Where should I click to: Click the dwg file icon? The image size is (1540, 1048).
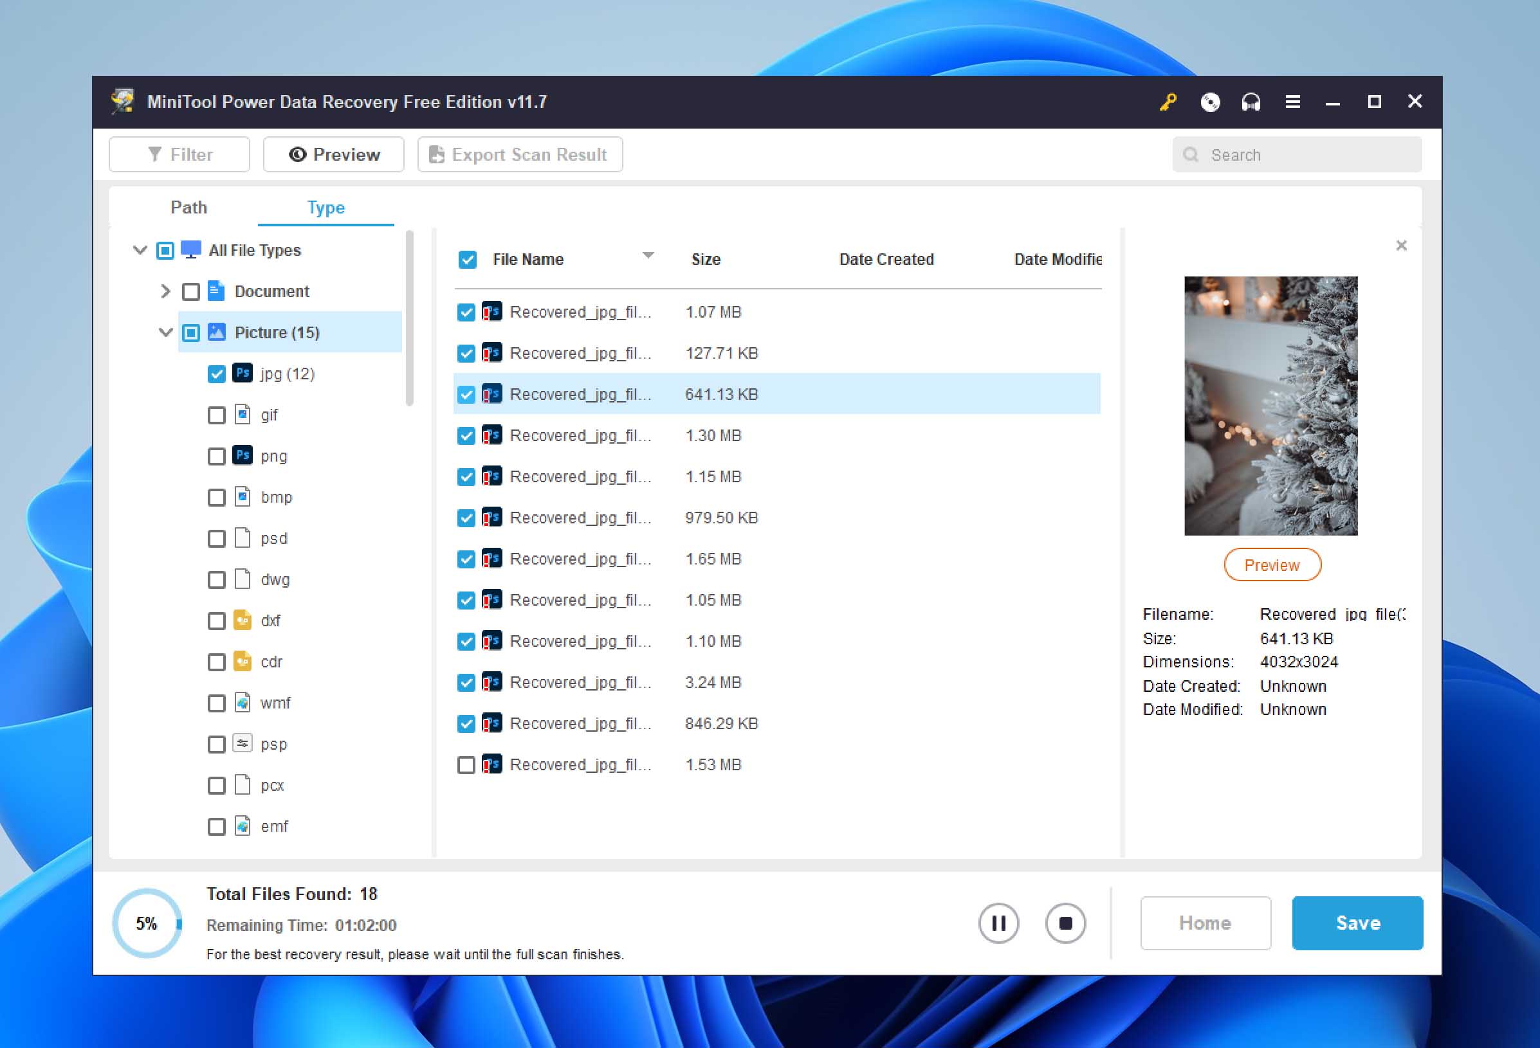pos(243,579)
